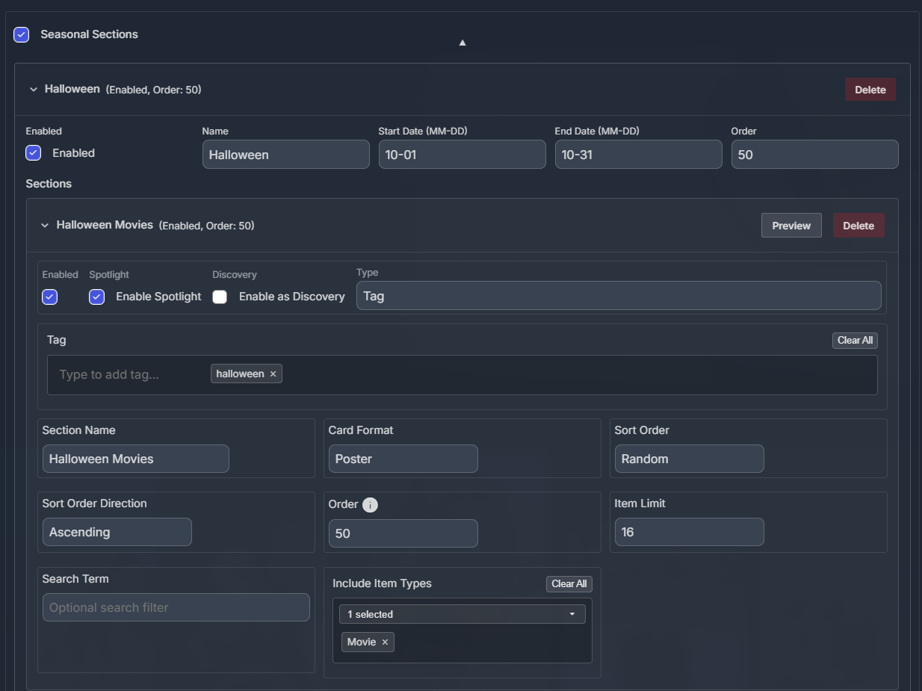
Task: Check Enable as Discovery
Action: 220,297
